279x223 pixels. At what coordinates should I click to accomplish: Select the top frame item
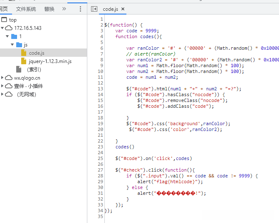tap(13, 20)
